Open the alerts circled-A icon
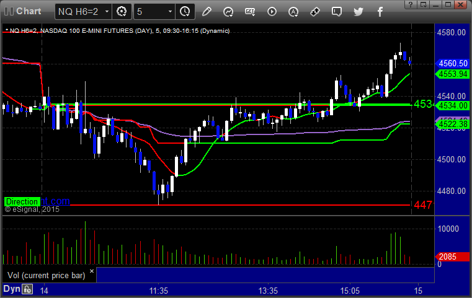The image size is (472, 298). click(x=293, y=12)
